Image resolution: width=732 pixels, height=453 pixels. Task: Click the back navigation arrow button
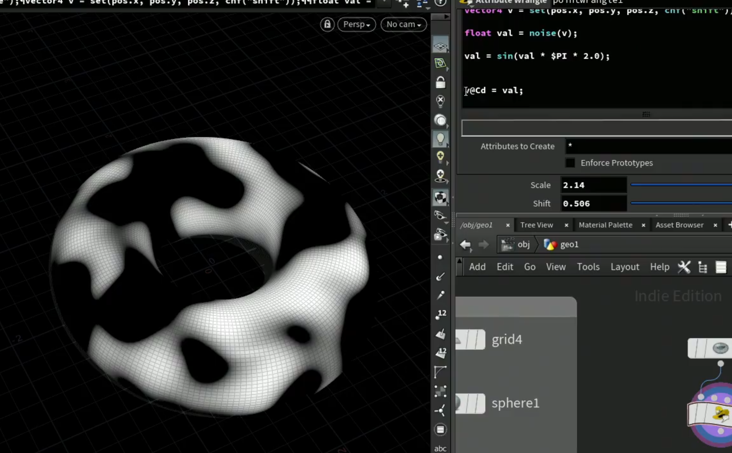466,245
